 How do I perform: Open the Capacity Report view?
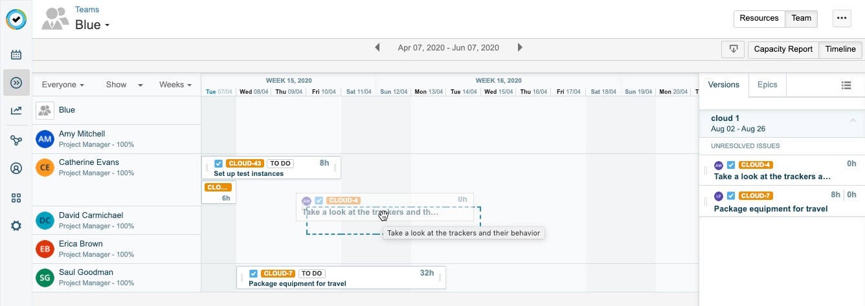[783, 49]
